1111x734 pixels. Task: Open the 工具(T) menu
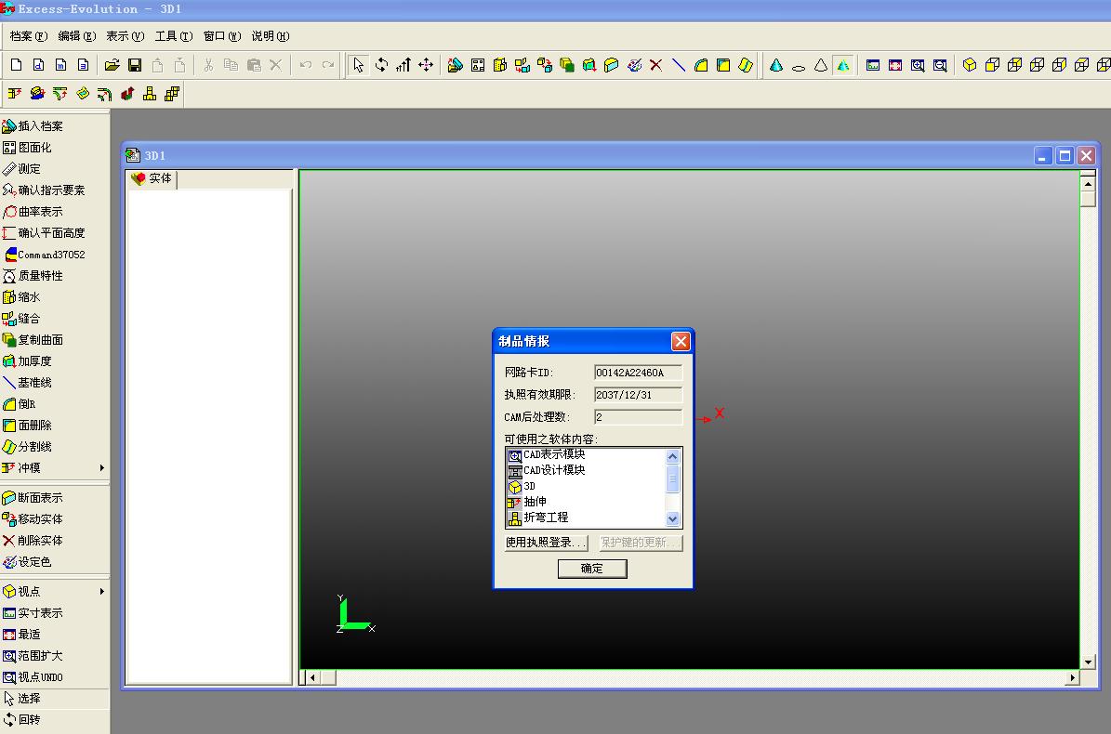[174, 36]
